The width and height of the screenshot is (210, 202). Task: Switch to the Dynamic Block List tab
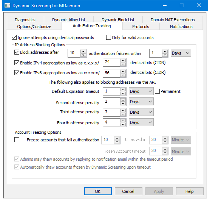(x=118, y=20)
